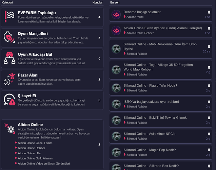Click the 2 g timestamp on Togui Village topic

pyautogui.click(x=208, y=72)
